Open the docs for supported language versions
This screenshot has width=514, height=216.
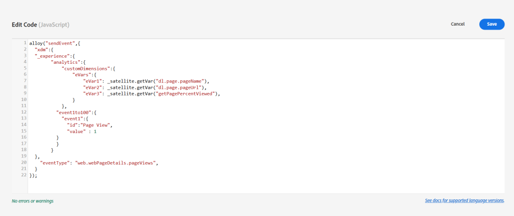coord(464,201)
